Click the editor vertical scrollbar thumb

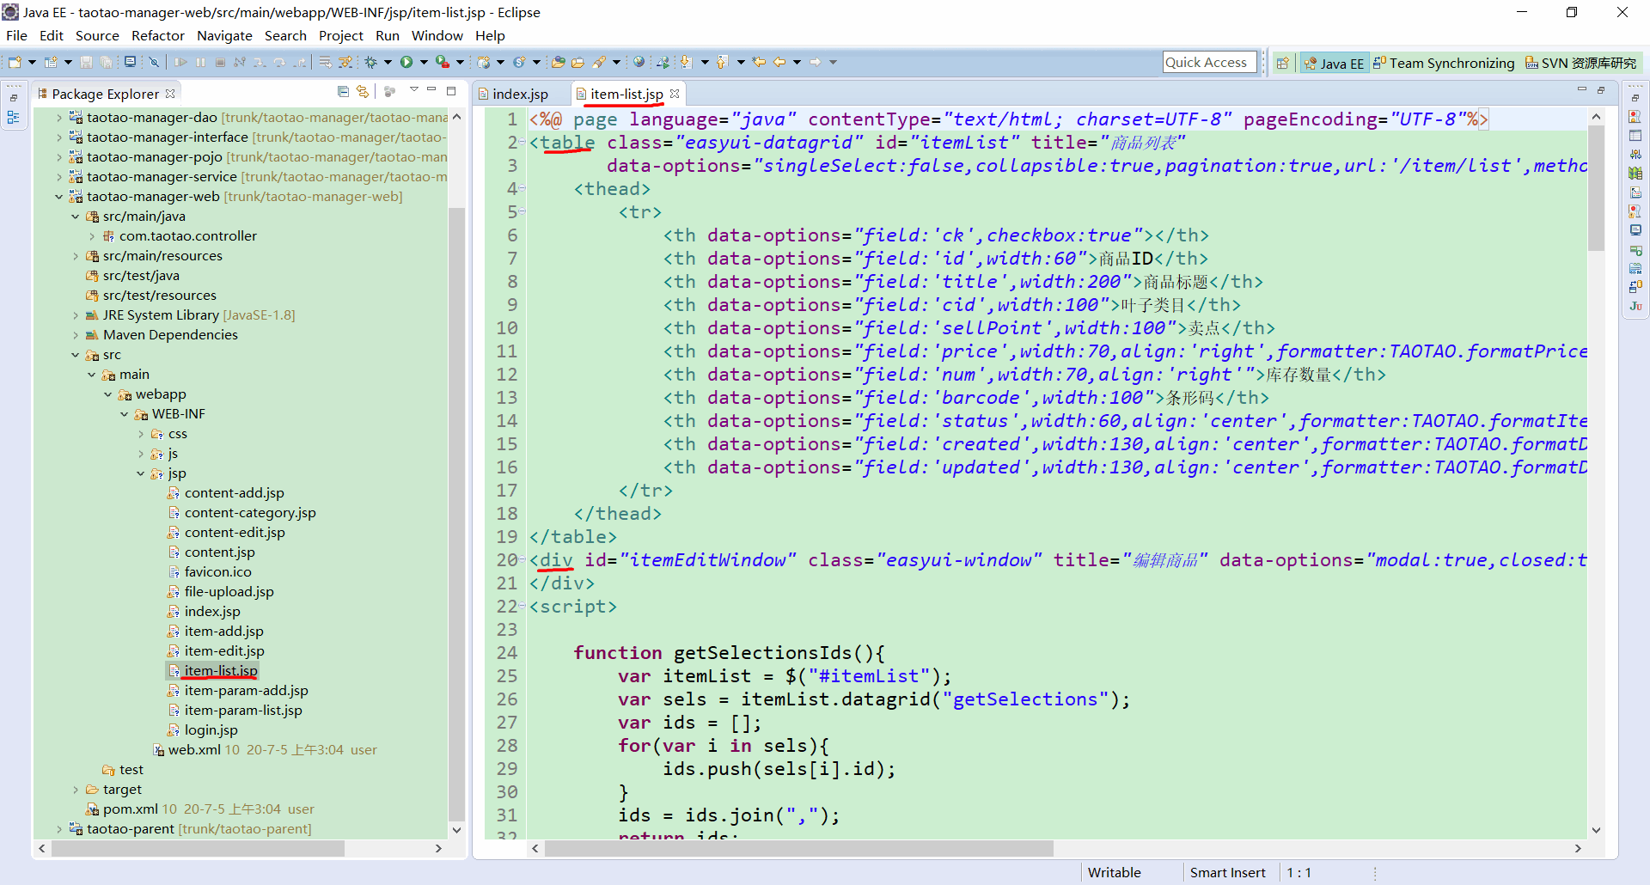(x=1596, y=188)
